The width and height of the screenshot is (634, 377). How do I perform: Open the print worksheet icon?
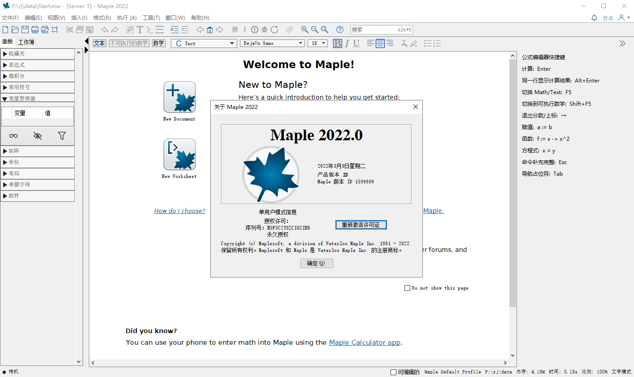point(35,29)
